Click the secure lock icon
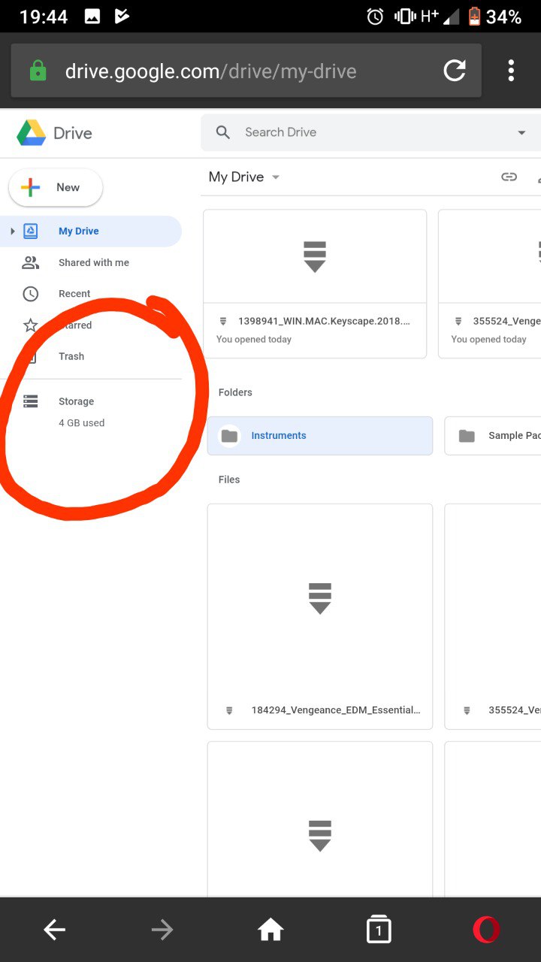Image resolution: width=541 pixels, height=962 pixels. [38, 71]
